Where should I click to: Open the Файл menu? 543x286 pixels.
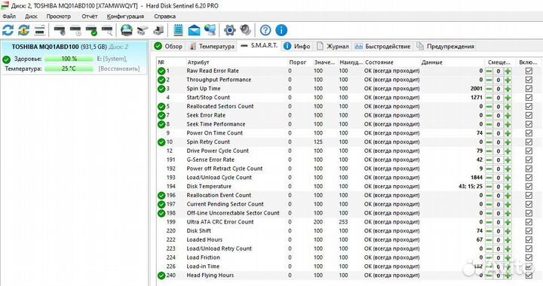click(9, 17)
